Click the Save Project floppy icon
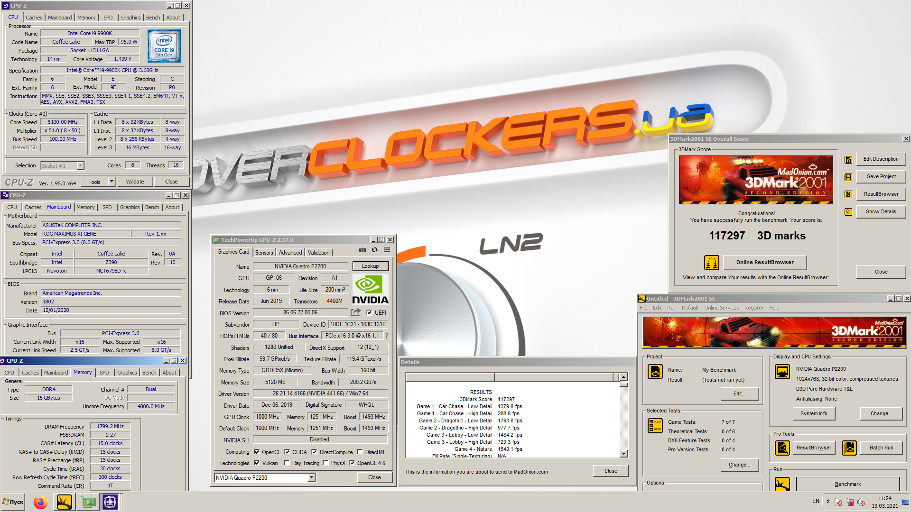This screenshot has width=911, height=512. pyautogui.click(x=848, y=177)
